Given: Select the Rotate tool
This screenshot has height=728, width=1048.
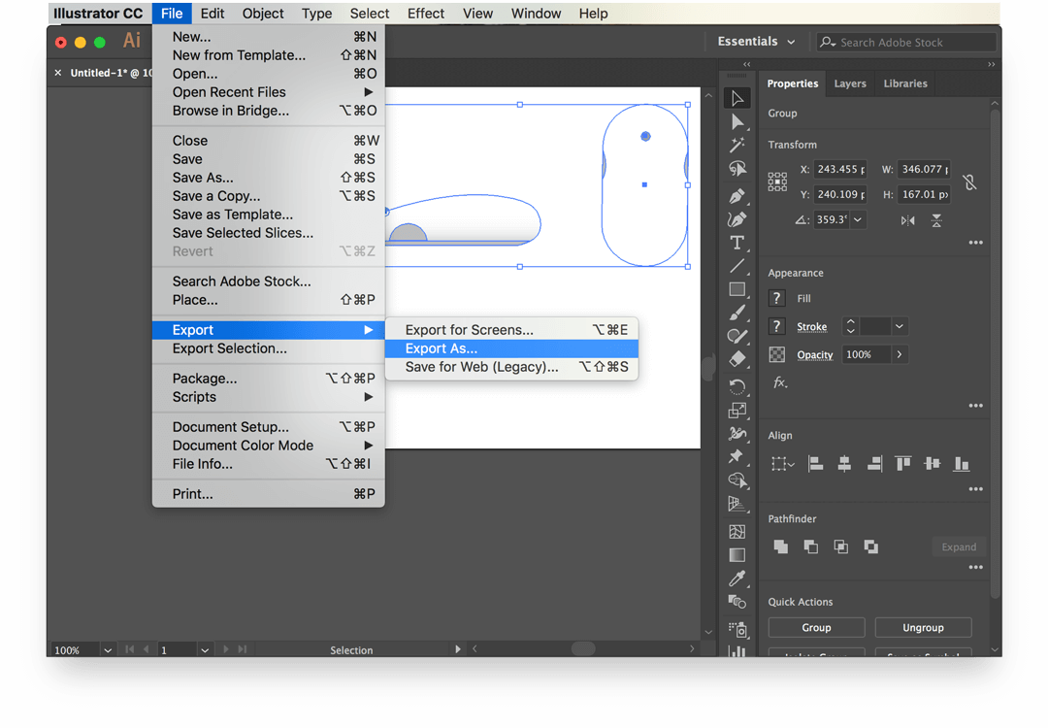Looking at the screenshot, I should [x=737, y=386].
